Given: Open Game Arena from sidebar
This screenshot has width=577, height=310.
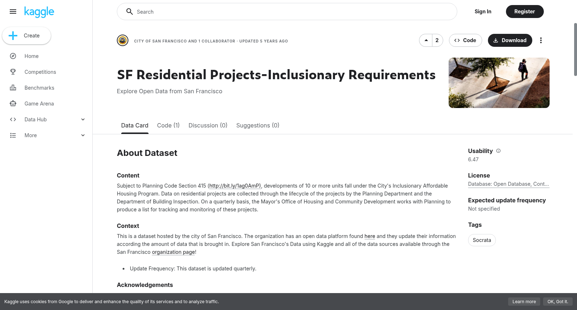Looking at the screenshot, I should (39, 104).
